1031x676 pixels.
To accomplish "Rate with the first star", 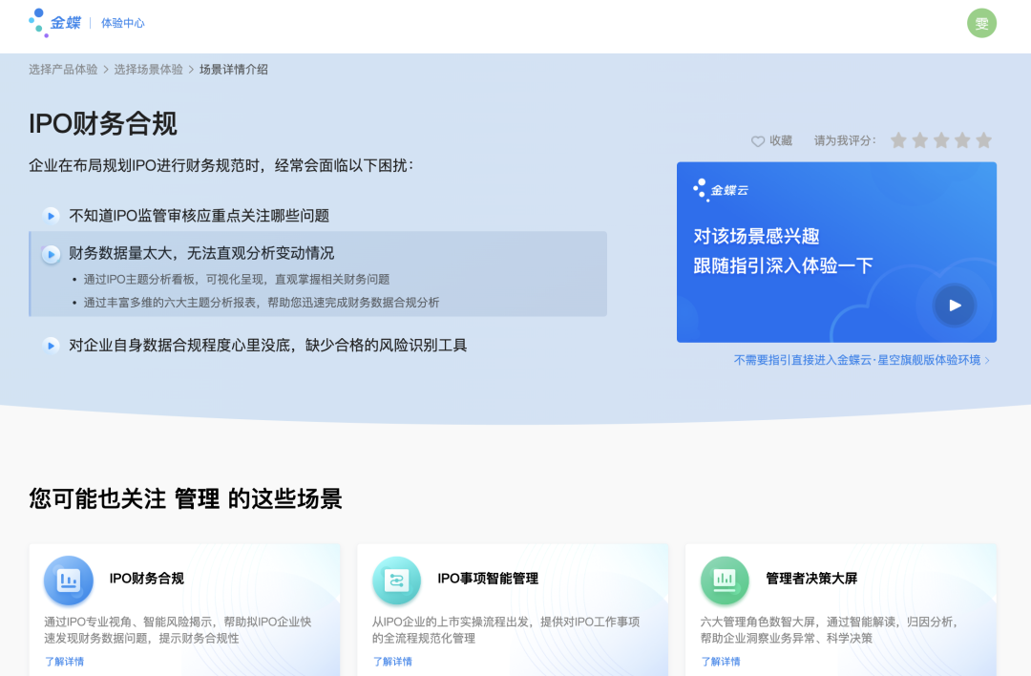I will pyautogui.click(x=898, y=140).
